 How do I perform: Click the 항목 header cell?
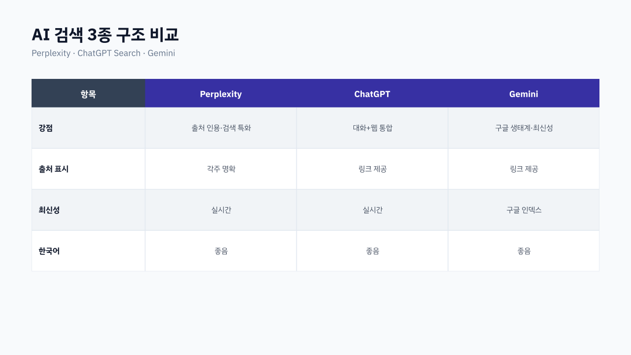point(88,93)
